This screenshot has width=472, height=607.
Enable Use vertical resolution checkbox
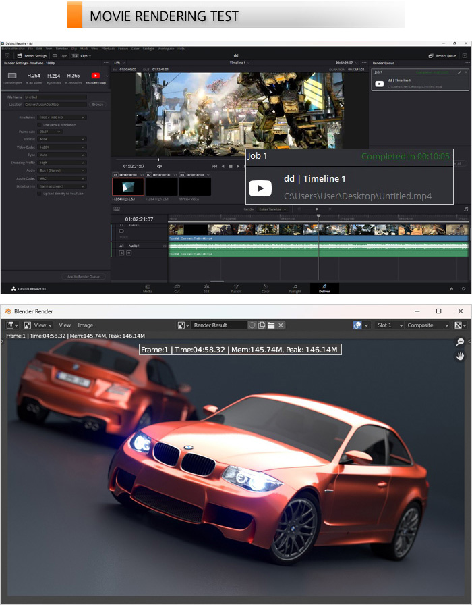pos(39,125)
